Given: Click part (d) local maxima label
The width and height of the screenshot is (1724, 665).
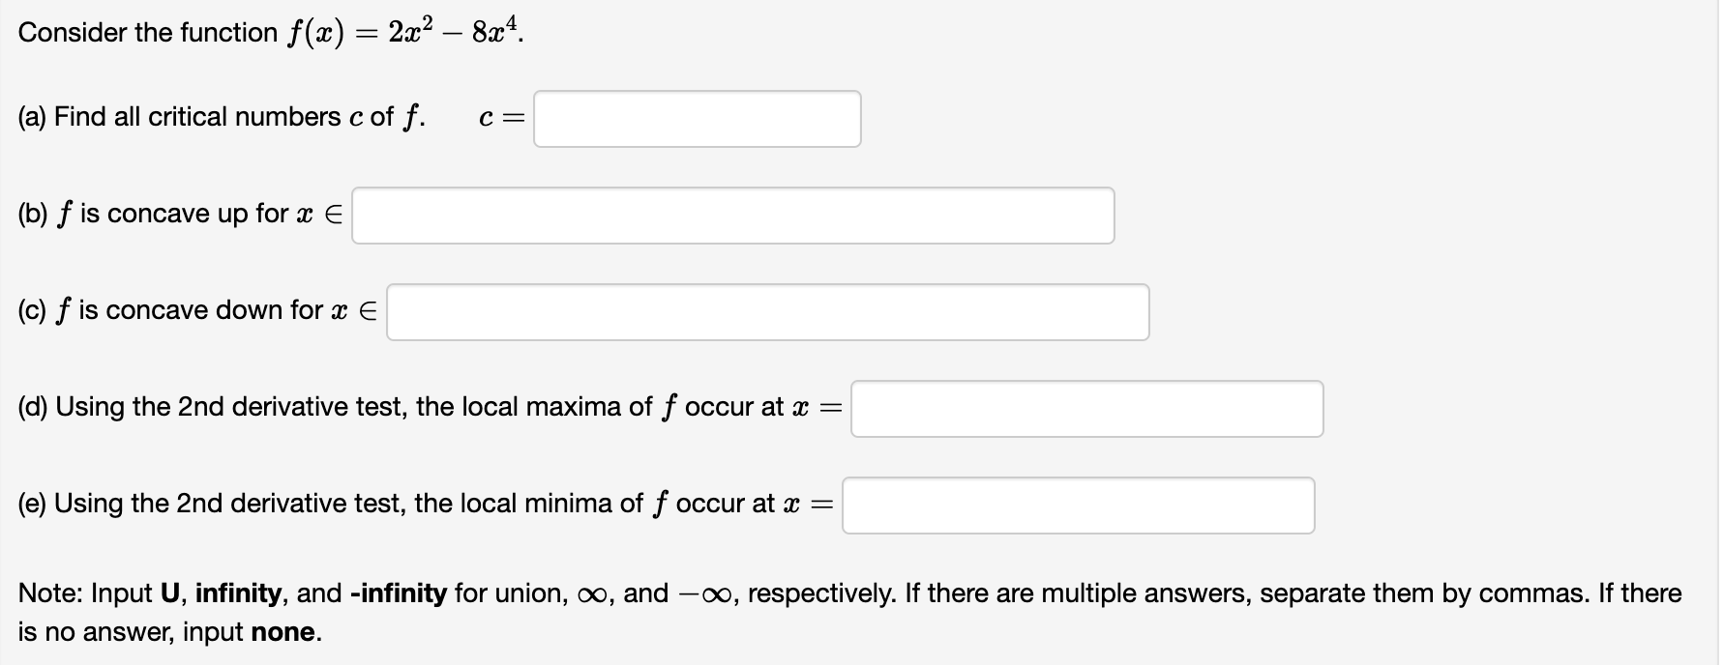Looking at the screenshot, I should (x=426, y=407).
